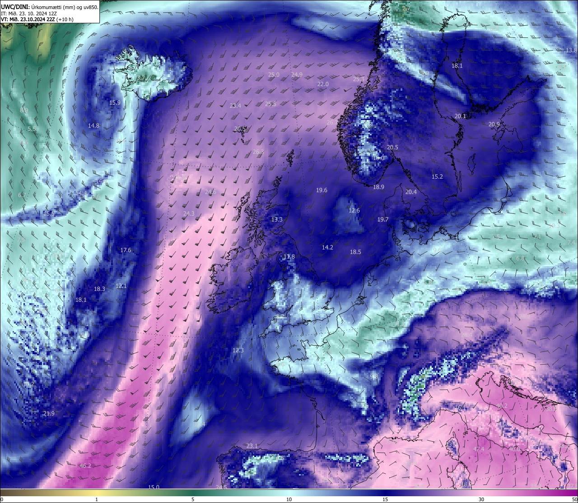Click the 18.9 value south of Norway
The image size is (578, 503).
pos(378,187)
